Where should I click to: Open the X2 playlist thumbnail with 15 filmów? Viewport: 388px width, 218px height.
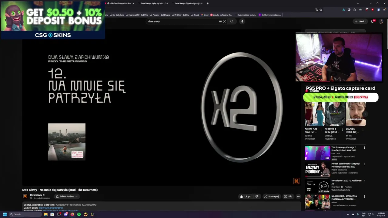(x=317, y=186)
